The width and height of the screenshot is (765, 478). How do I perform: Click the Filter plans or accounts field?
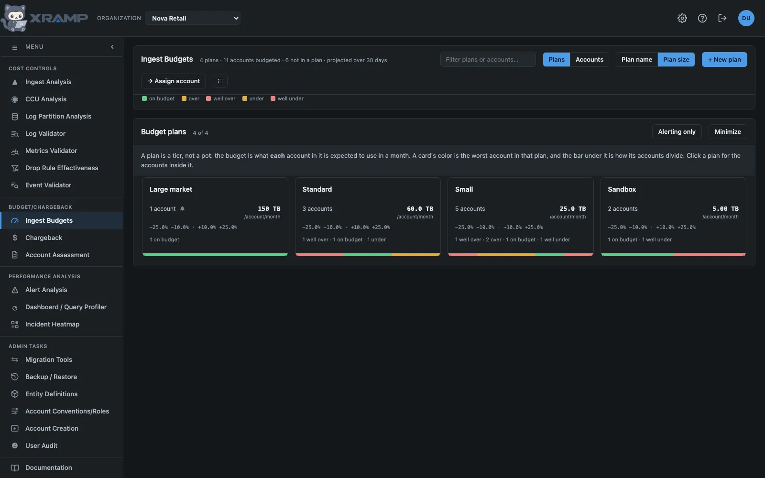488,60
